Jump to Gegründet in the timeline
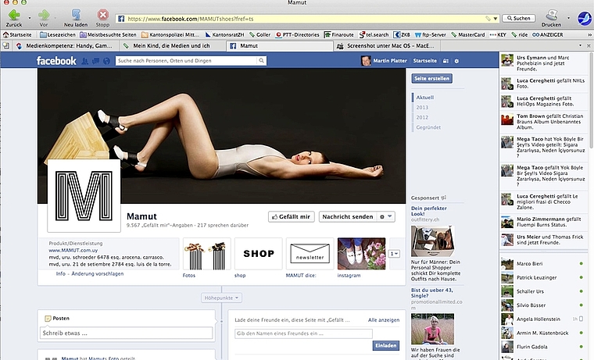The image size is (594, 360). coord(428,127)
